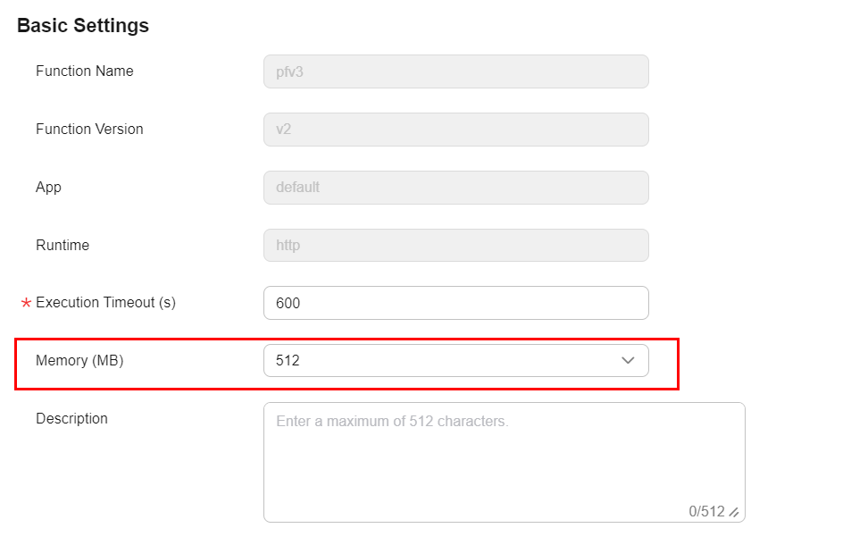The image size is (851, 545).
Task: Click the Description box resize handle
Action: 734,512
